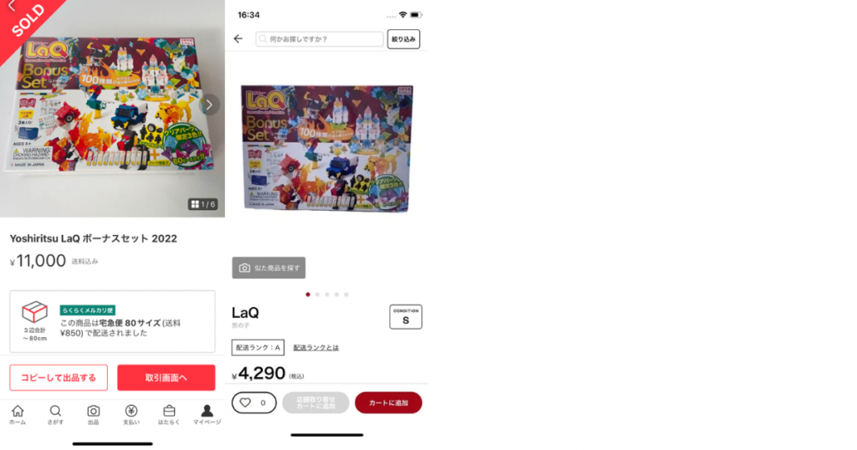The width and height of the screenshot is (857, 450).
Task: Open the 配送ランクとは link
Action: 316,348
